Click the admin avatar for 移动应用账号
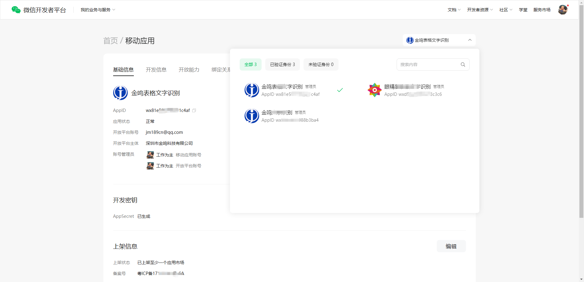 (150, 155)
